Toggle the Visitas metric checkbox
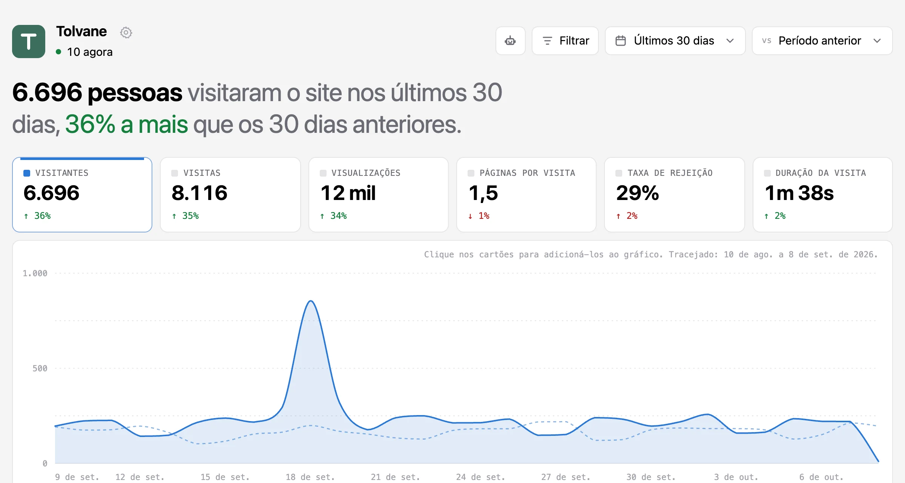The height and width of the screenshot is (483, 905). point(175,173)
